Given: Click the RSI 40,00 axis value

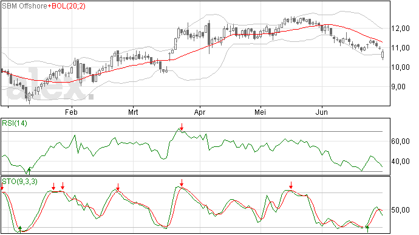Looking at the screenshot, I should point(400,161).
